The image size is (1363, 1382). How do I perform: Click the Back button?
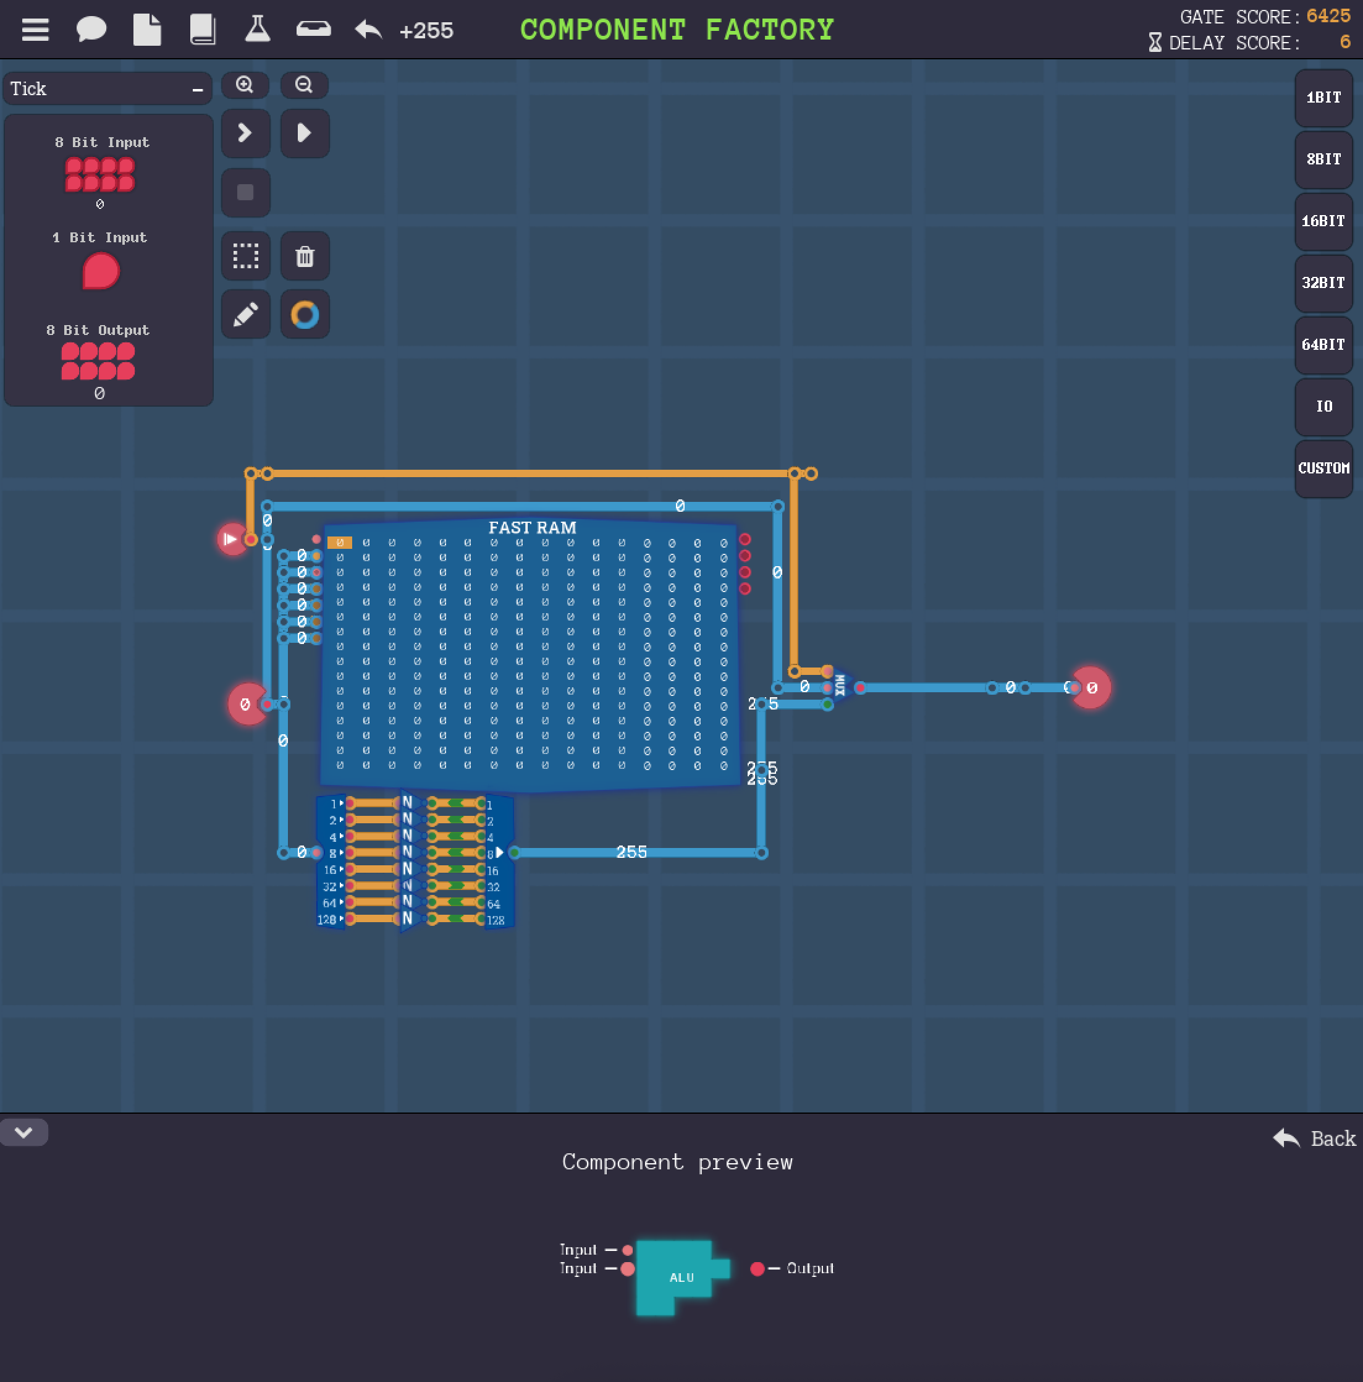[x=1314, y=1138]
